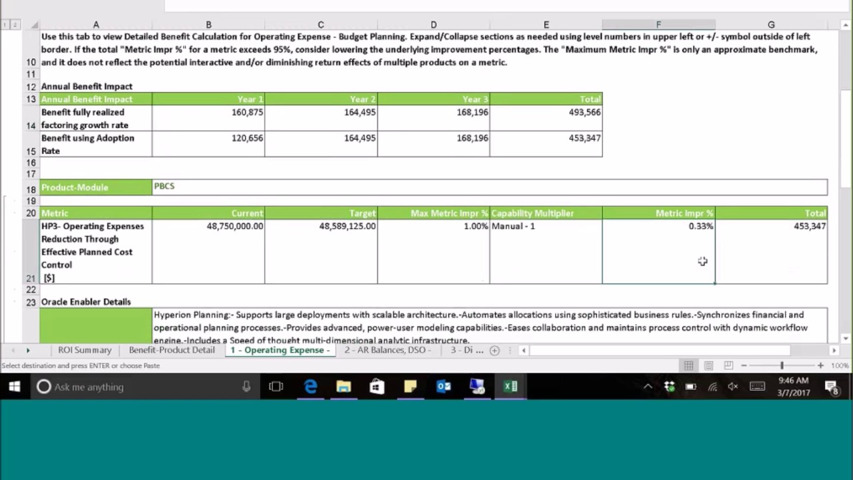Select Benefit using Adoption Rate label

click(x=95, y=145)
